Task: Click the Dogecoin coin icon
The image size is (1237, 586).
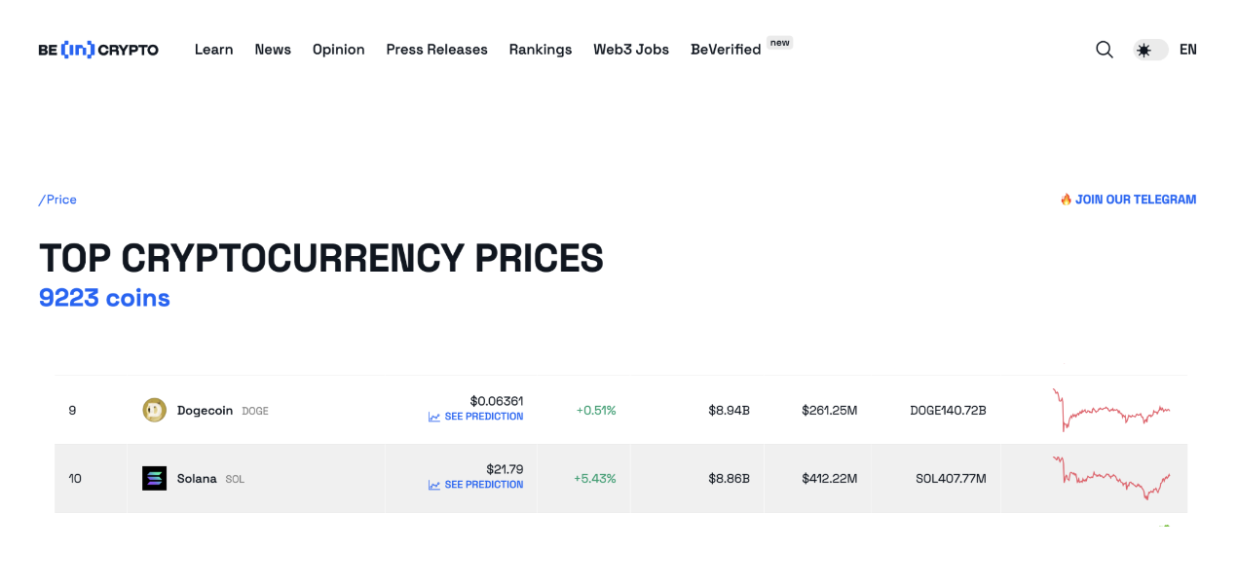Action: pyautogui.click(x=154, y=411)
